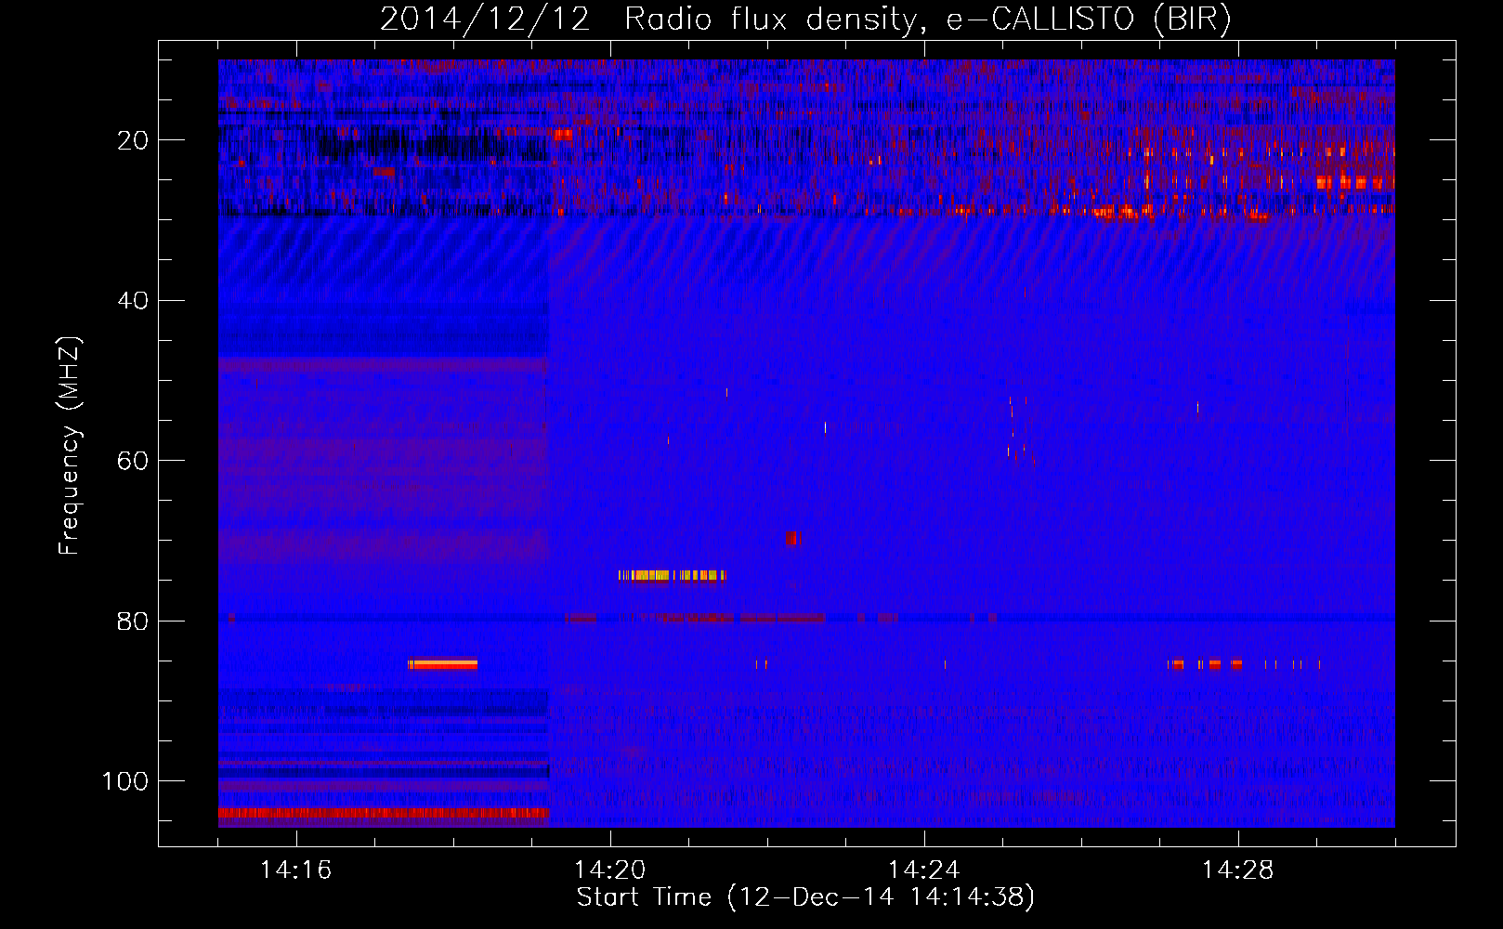
Task: Click the 80 MHz frequency tick label
Action: coord(133,622)
